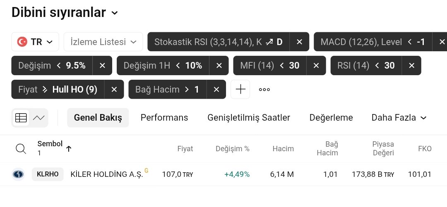Remove the RSI (14) filter
Screen dimensions: 447x207
point(411,65)
